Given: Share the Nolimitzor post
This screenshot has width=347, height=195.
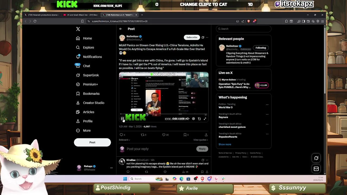Looking at the screenshot, I should (206, 135).
